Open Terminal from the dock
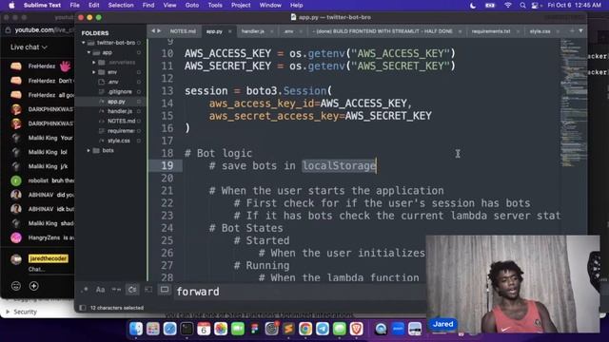Viewport: 609px width, 342px height. pyautogui.click(x=187, y=329)
